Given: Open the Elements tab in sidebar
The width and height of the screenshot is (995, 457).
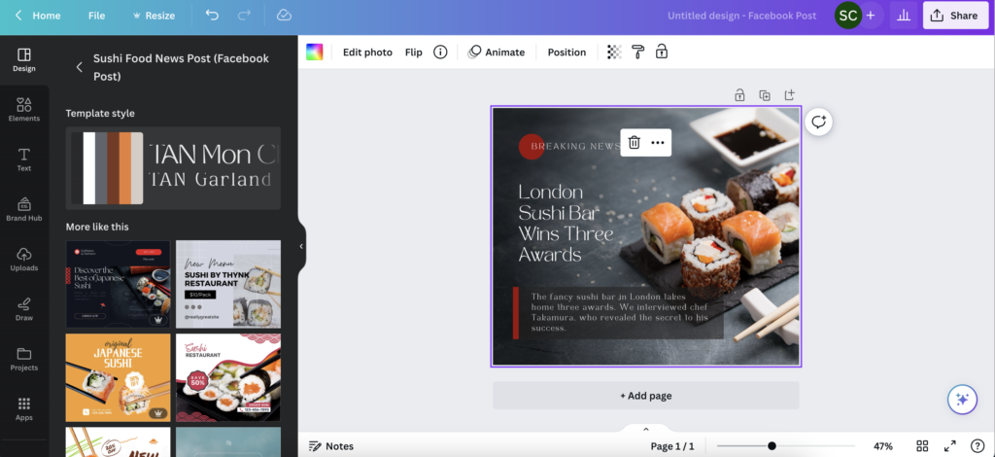Looking at the screenshot, I should coord(24,110).
